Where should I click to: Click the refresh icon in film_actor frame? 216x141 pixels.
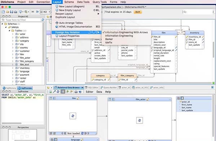pos(140,120)
